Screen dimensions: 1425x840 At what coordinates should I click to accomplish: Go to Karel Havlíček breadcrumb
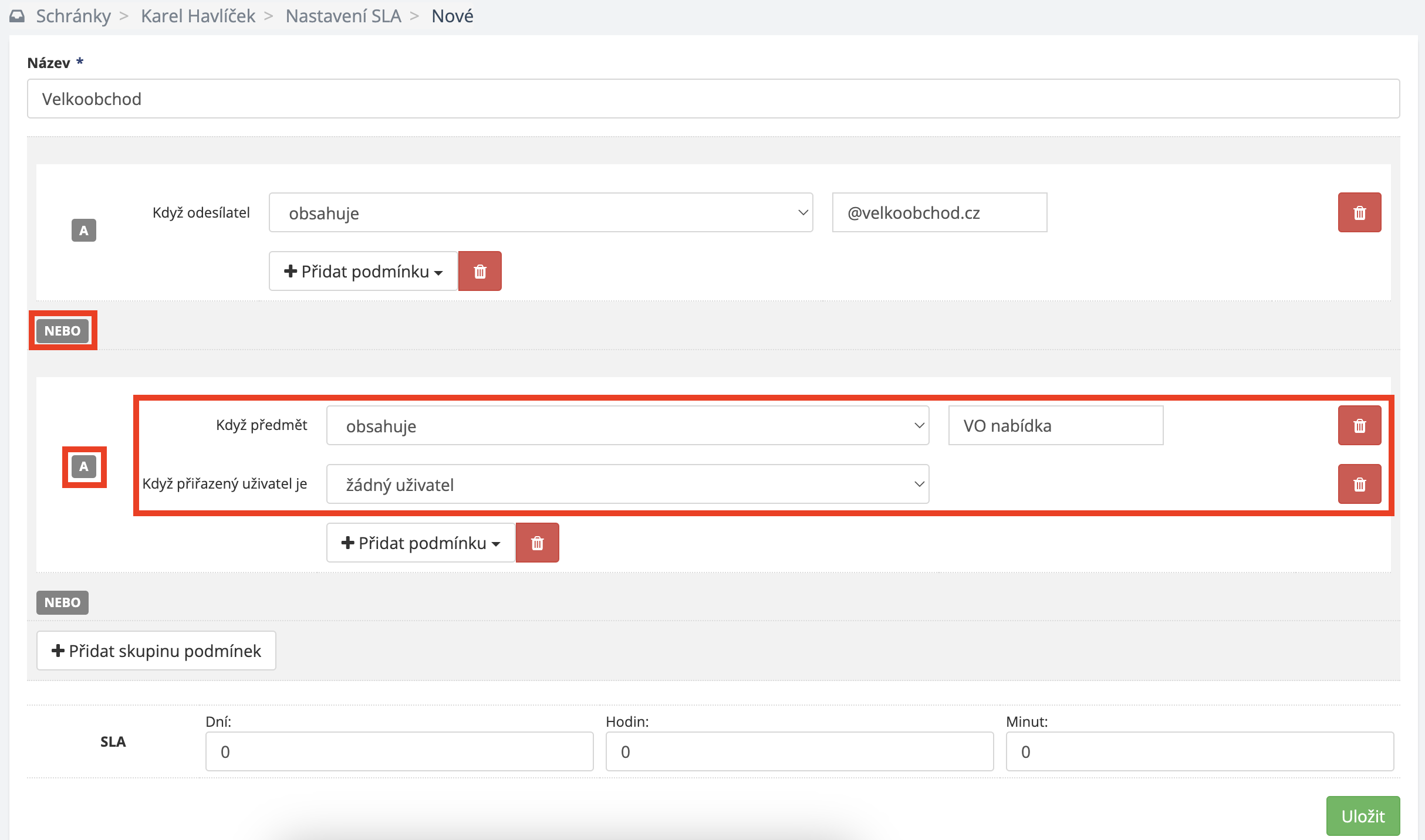(198, 16)
